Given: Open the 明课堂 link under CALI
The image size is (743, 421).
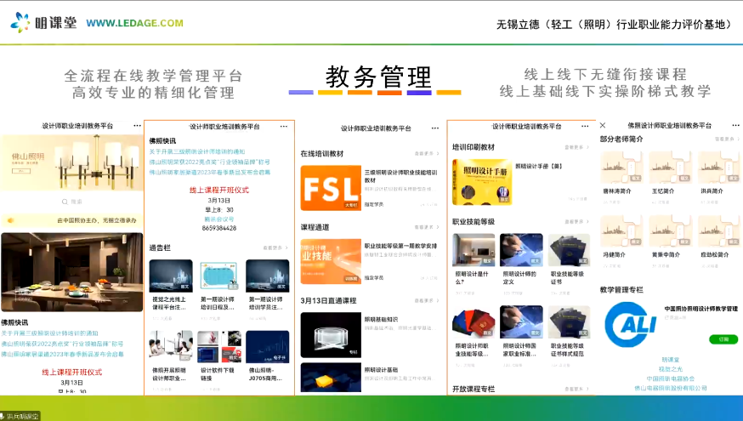Looking at the screenshot, I should coord(671,360).
